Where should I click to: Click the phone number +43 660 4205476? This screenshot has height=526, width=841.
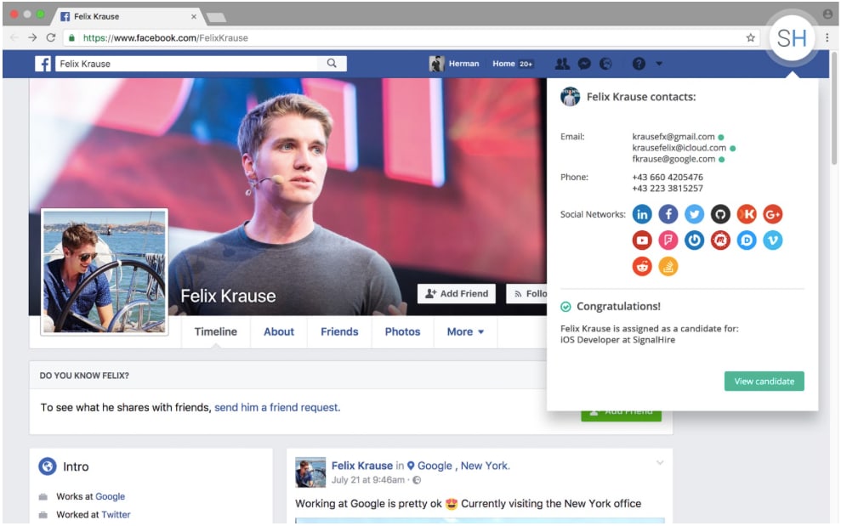668,177
